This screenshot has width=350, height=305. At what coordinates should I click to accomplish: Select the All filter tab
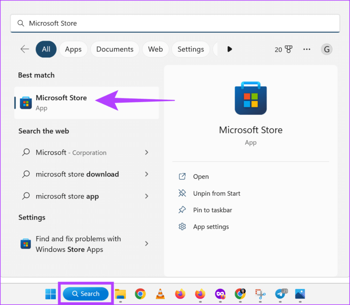point(46,49)
